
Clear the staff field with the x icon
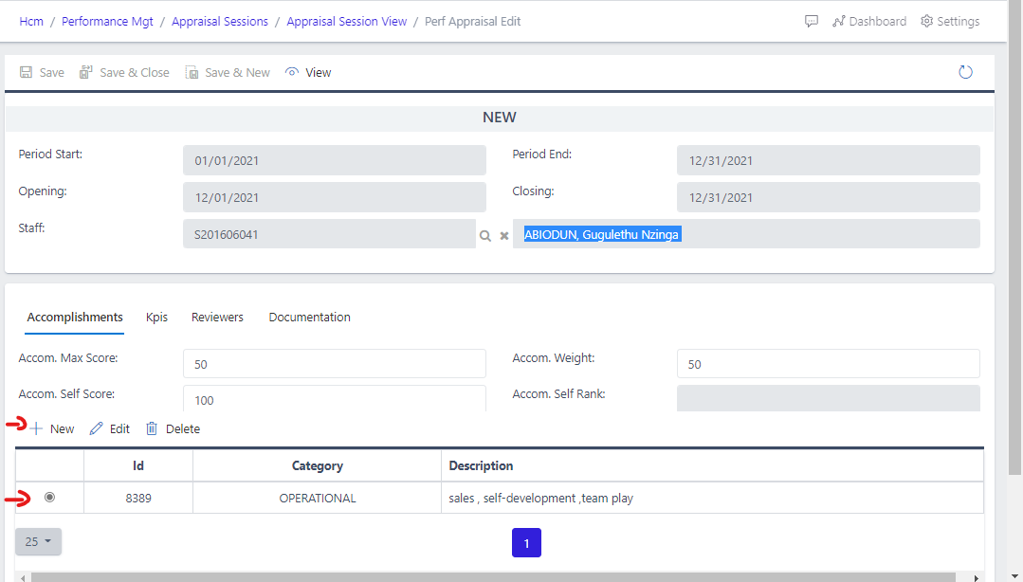[503, 234]
